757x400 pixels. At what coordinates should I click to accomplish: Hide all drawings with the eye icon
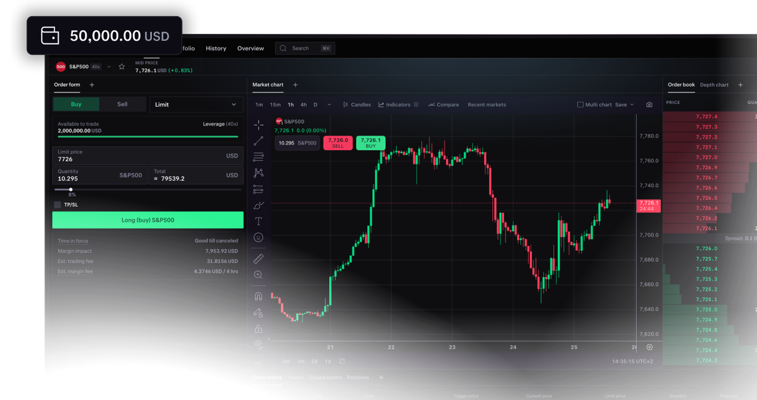258,344
